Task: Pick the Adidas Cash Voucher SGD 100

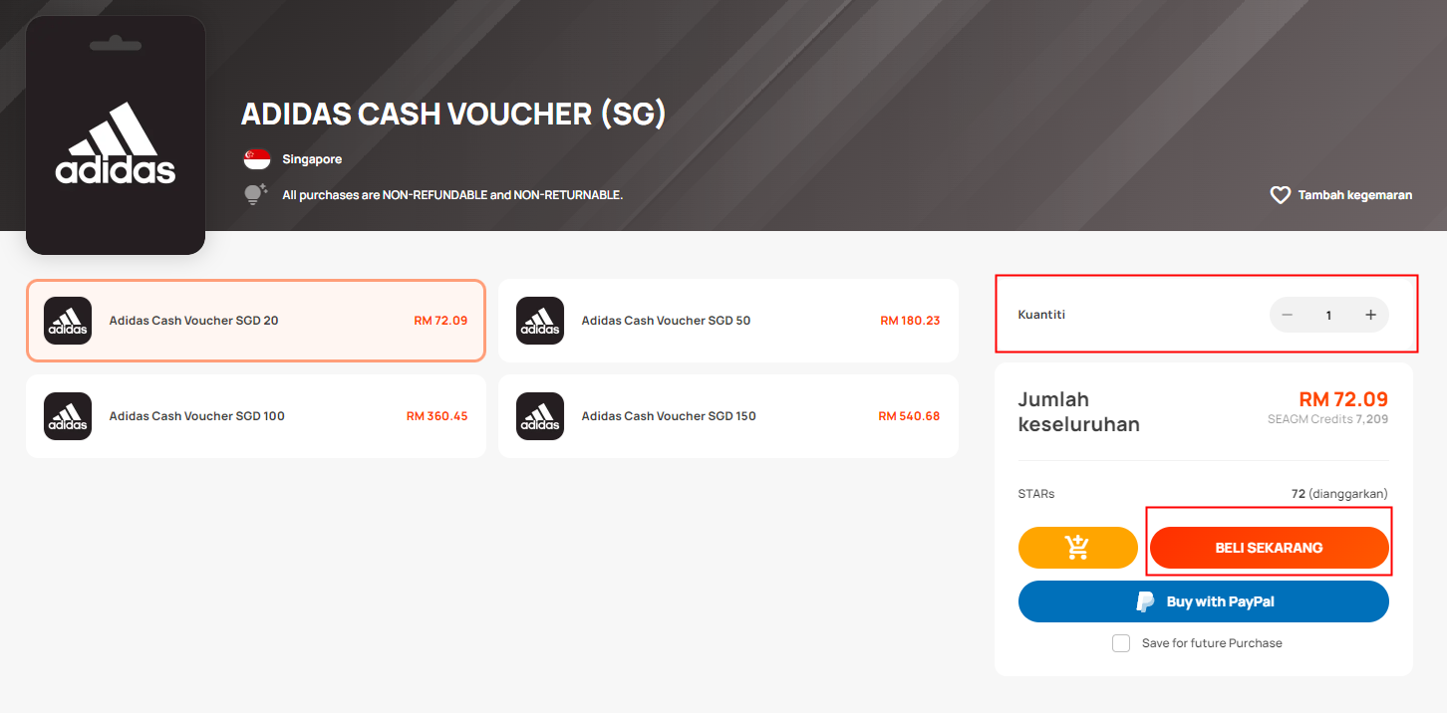Action: pos(256,416)
